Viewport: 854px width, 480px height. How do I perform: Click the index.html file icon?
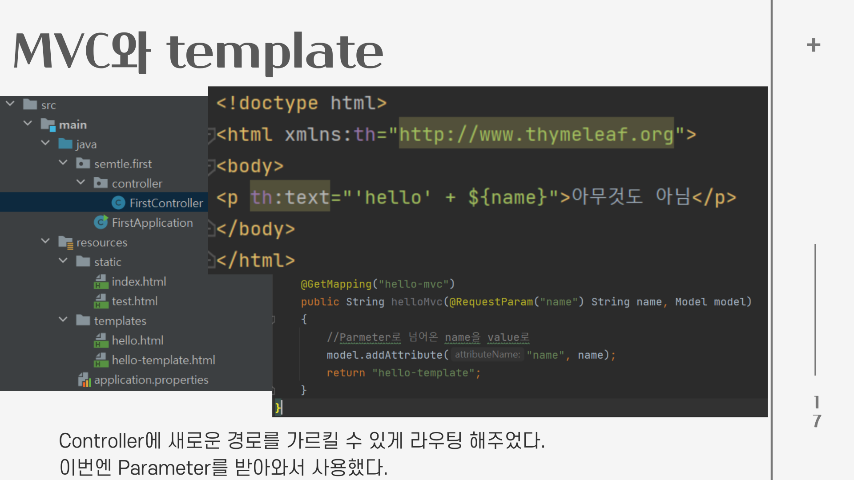pyautogui.click(x=101, y=282)
